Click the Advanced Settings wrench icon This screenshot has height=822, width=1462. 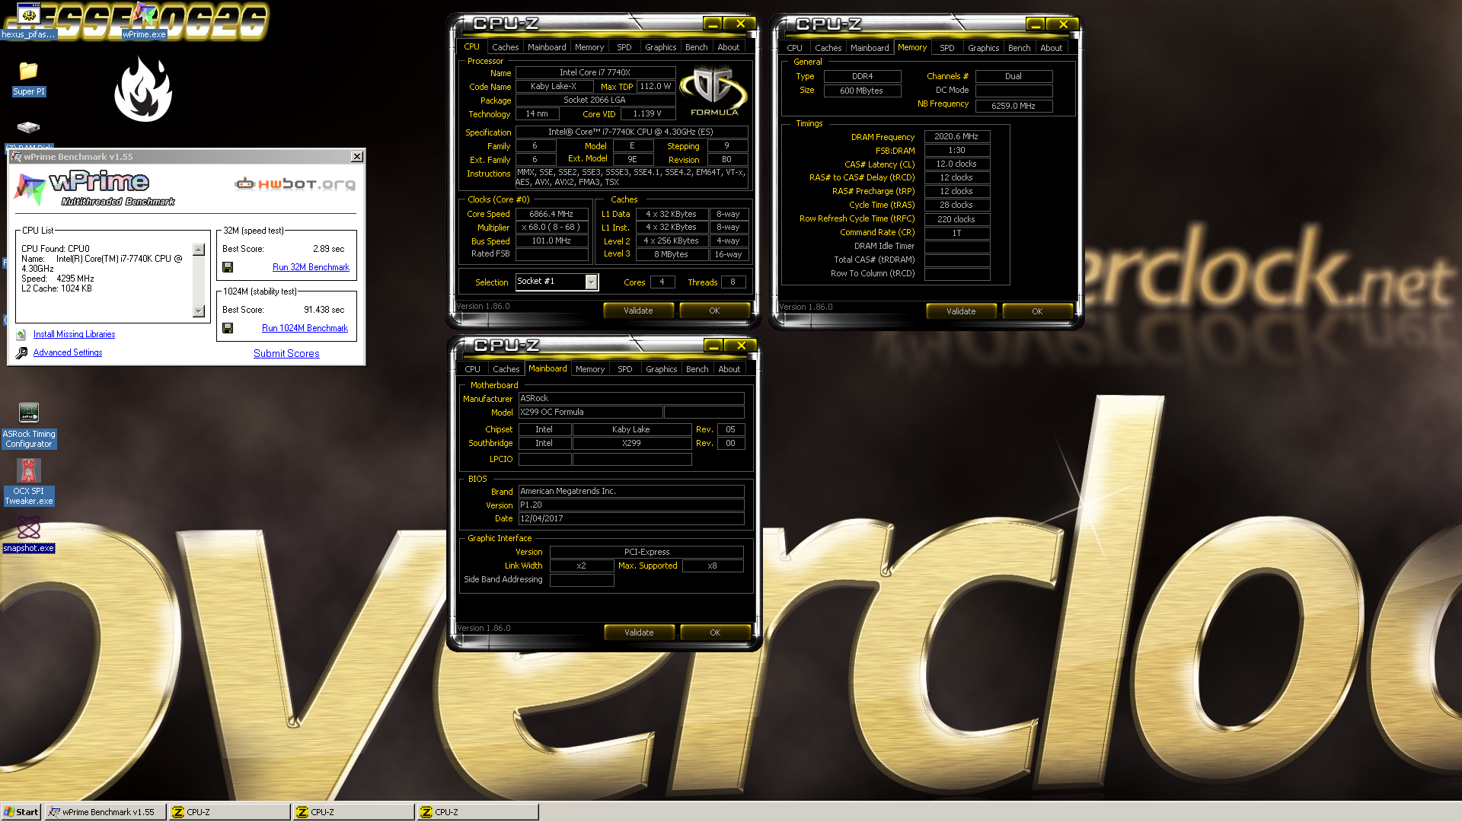tap(21, 353)
